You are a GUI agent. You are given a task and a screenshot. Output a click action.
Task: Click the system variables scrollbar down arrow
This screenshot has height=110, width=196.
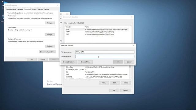point(130,78)
